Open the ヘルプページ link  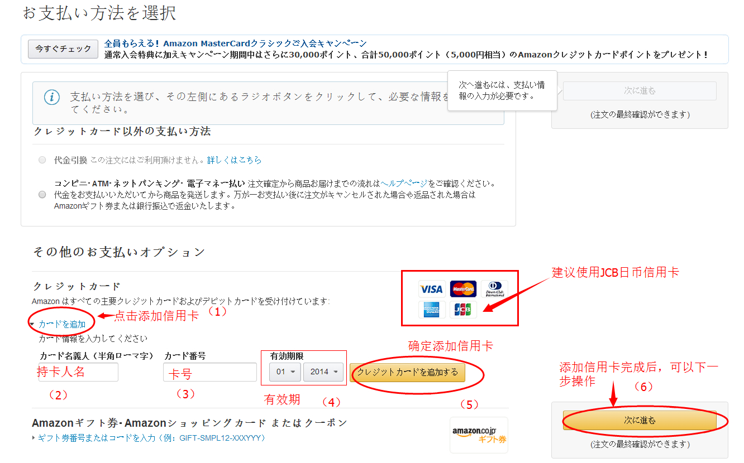coord(404,184)
